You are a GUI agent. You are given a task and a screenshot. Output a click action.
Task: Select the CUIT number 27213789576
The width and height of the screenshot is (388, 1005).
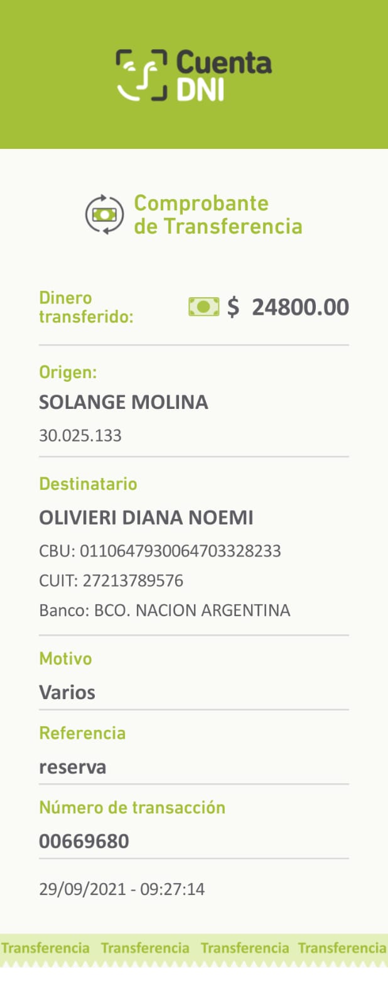[x=111, y=580]
